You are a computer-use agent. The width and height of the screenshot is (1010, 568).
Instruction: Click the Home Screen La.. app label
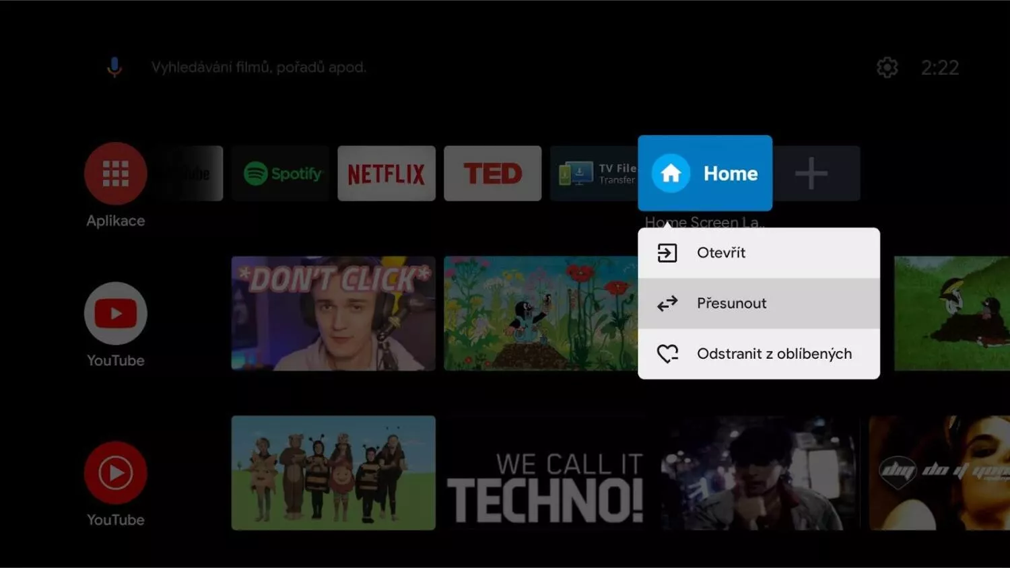click(x=705, y=221)
